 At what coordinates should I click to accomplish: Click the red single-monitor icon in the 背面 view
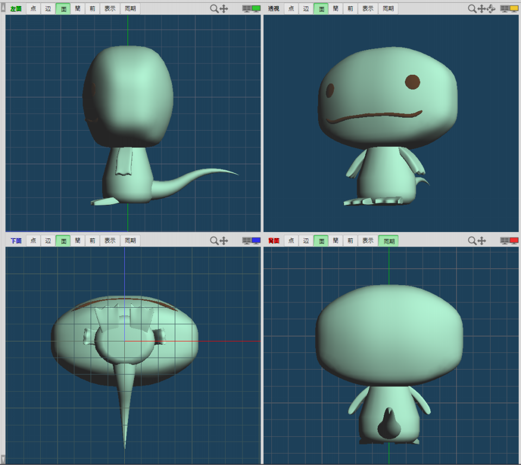click(x=514, y=241)
